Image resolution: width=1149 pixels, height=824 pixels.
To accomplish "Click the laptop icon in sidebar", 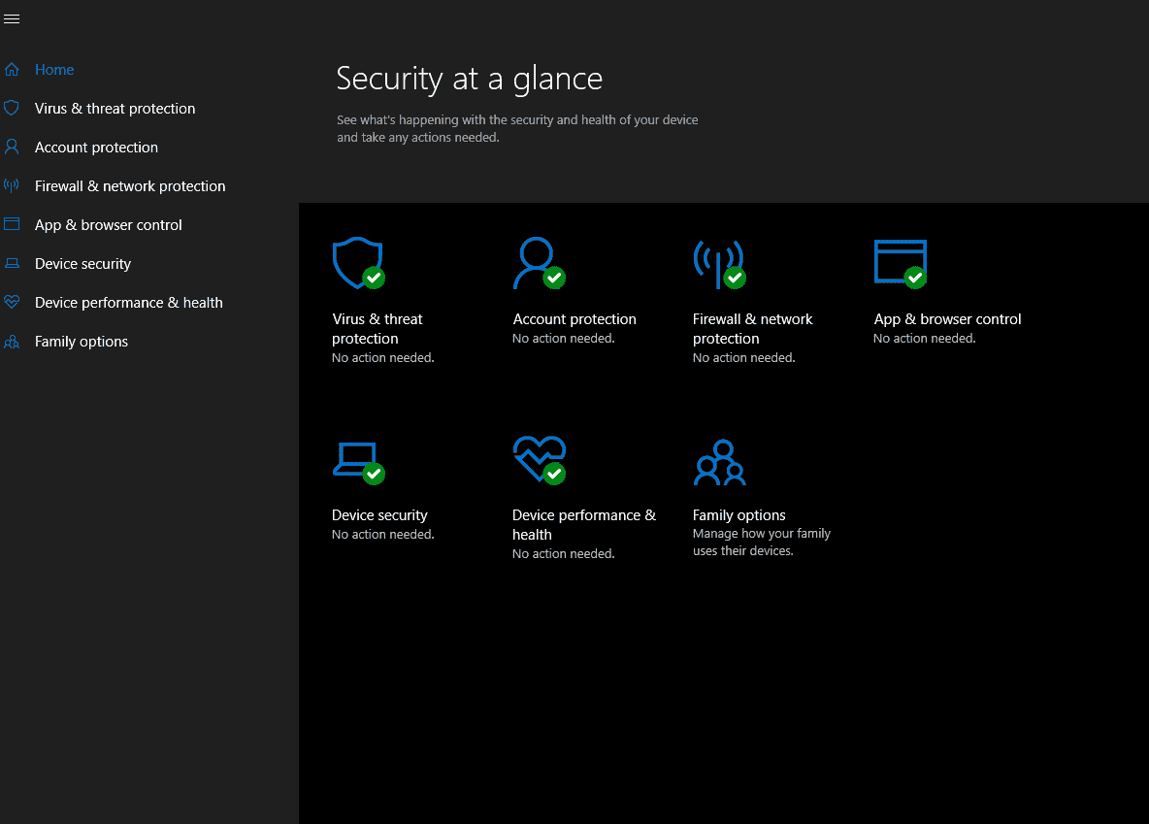I will click(12, 263).
